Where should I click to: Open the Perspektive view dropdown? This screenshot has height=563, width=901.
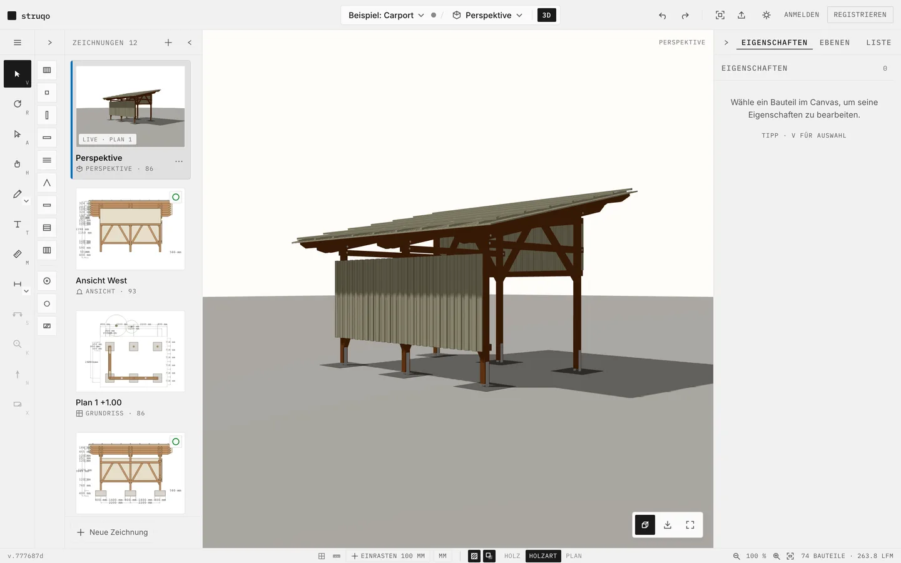pos(487,15)
